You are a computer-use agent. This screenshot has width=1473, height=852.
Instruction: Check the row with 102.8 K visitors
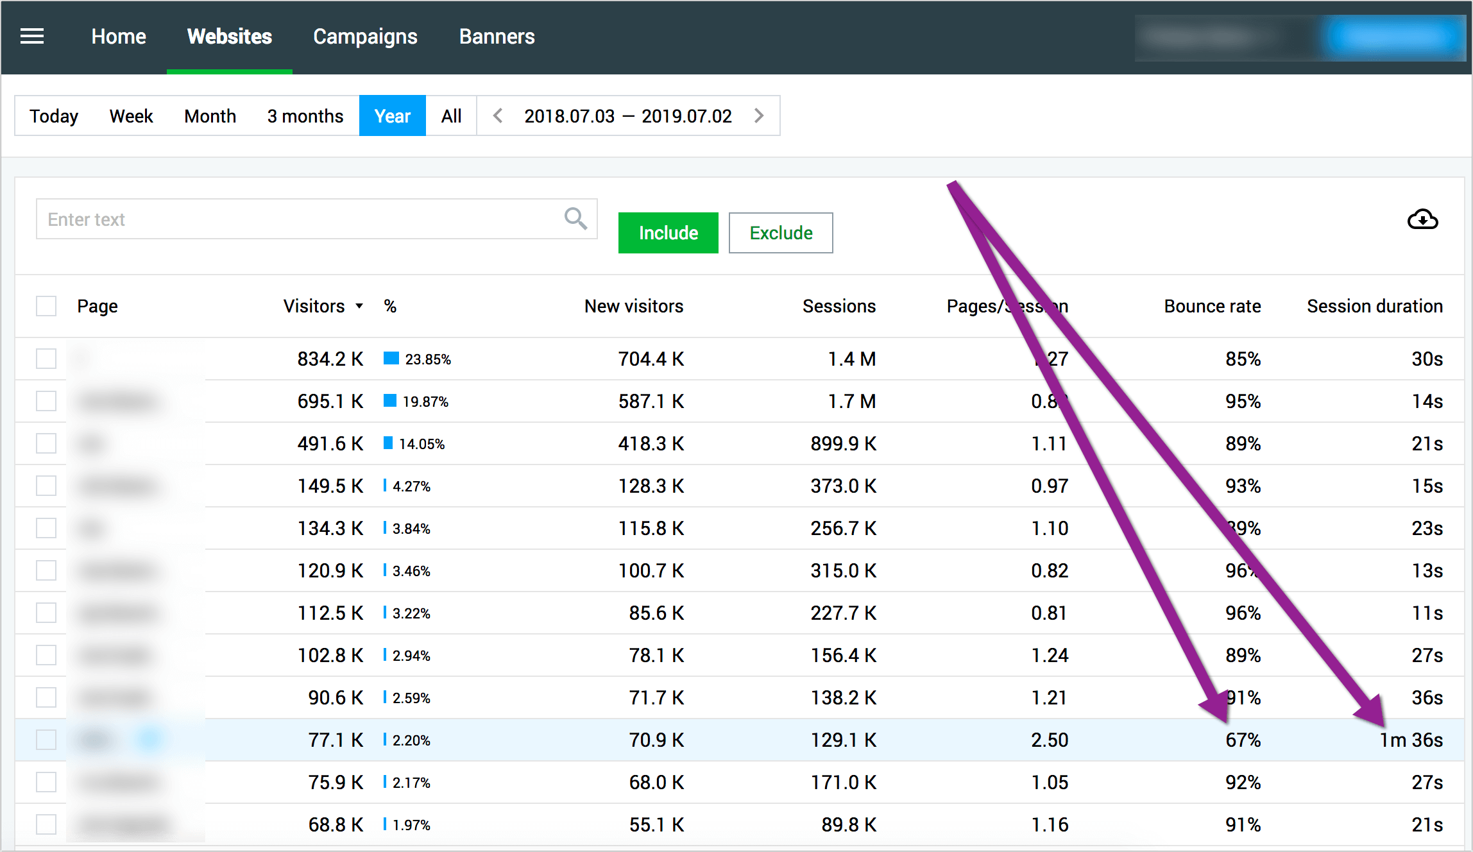click(46, 655)
